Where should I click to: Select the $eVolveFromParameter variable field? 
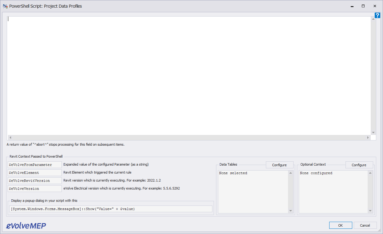[35, 165]
